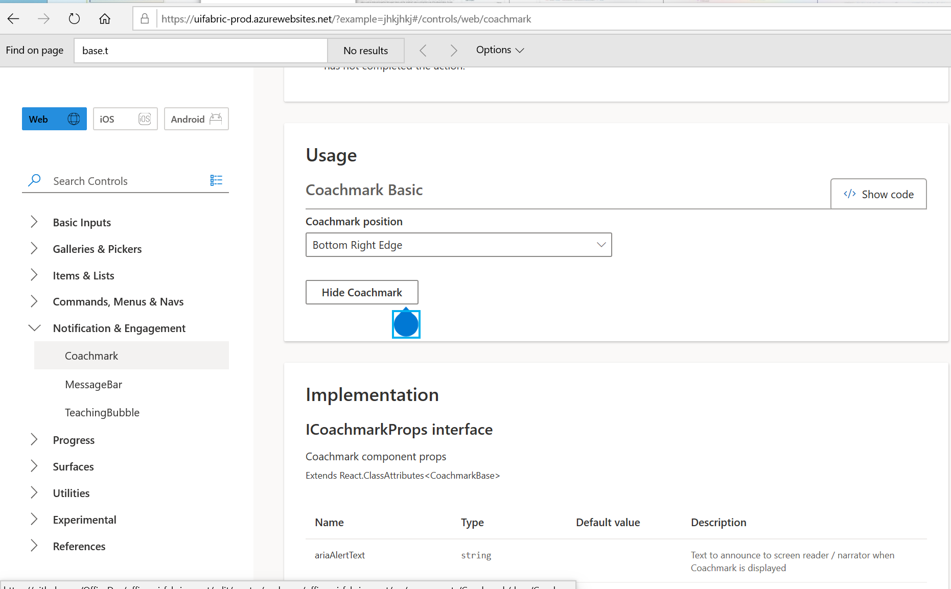Click the search magnifier in Search Controls
The image size is (951, 589).
click(34, 180)
